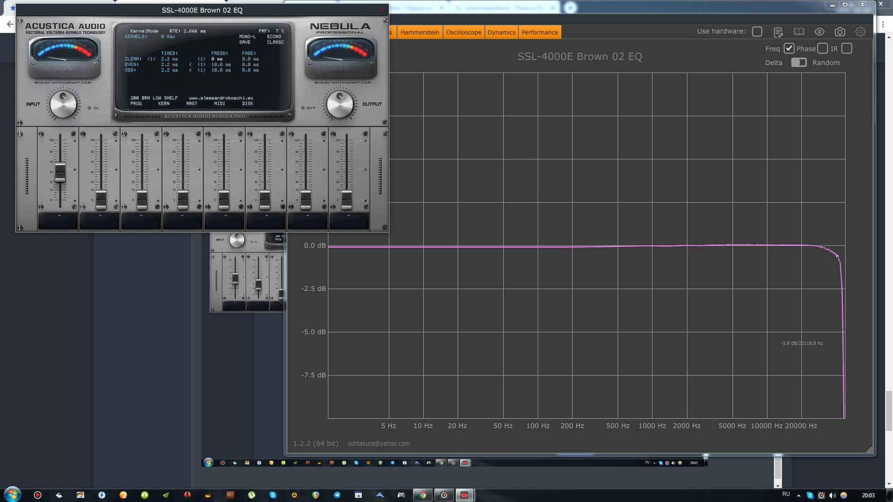This screenshot has width=893, height=502.
Task: Click the edit notes icon
Action: click(778, 32)
